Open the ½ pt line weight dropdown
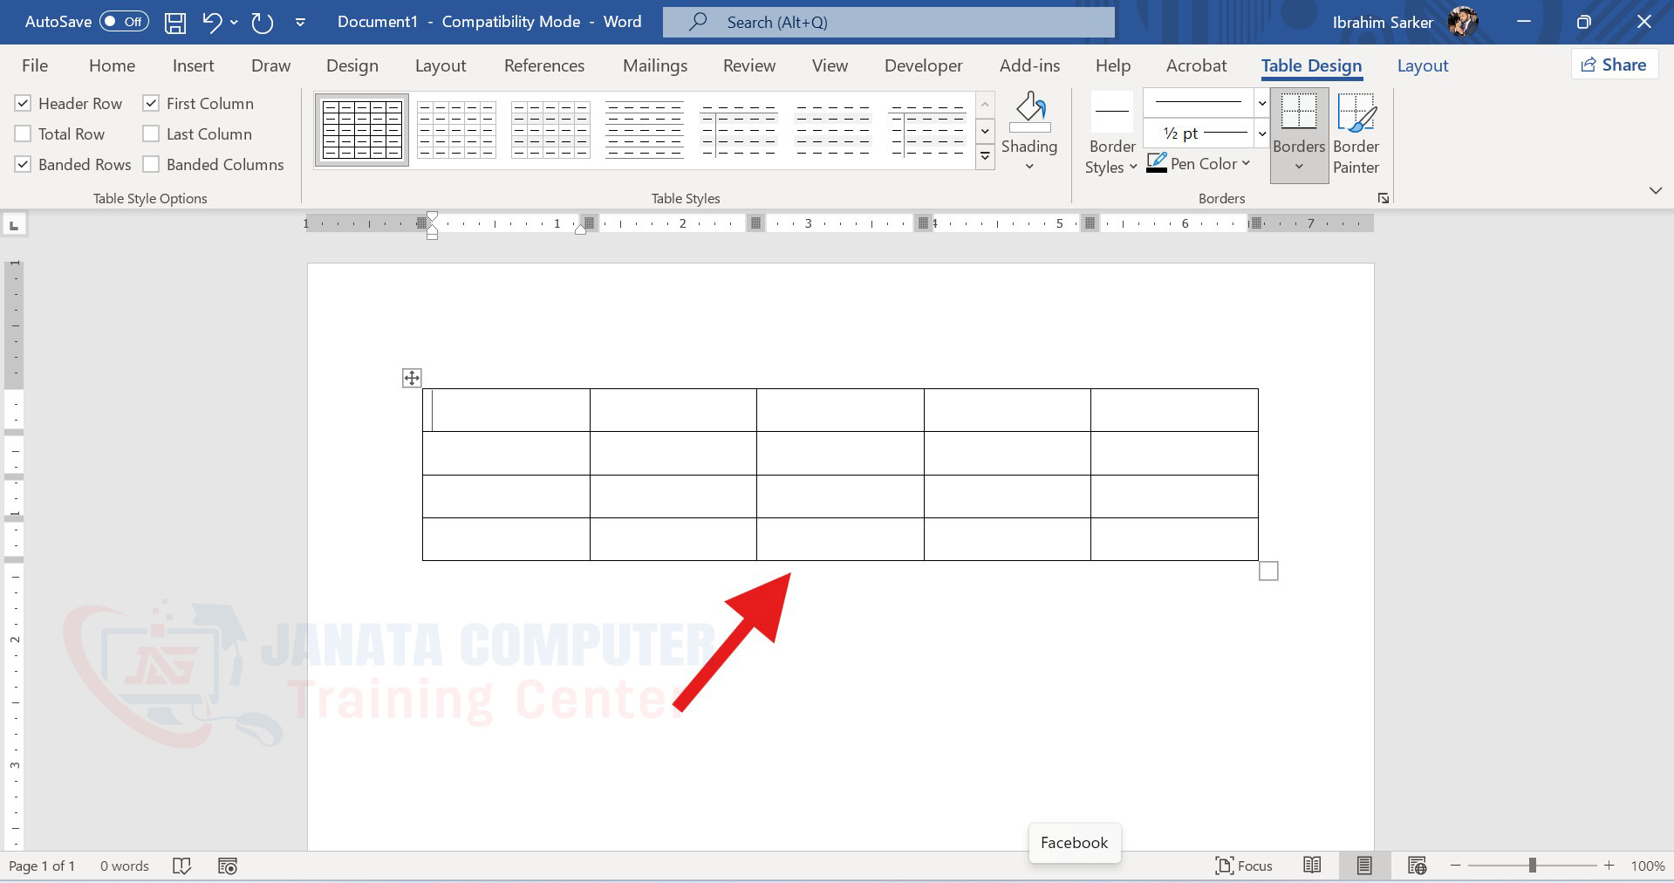 tap(1261, 133)
